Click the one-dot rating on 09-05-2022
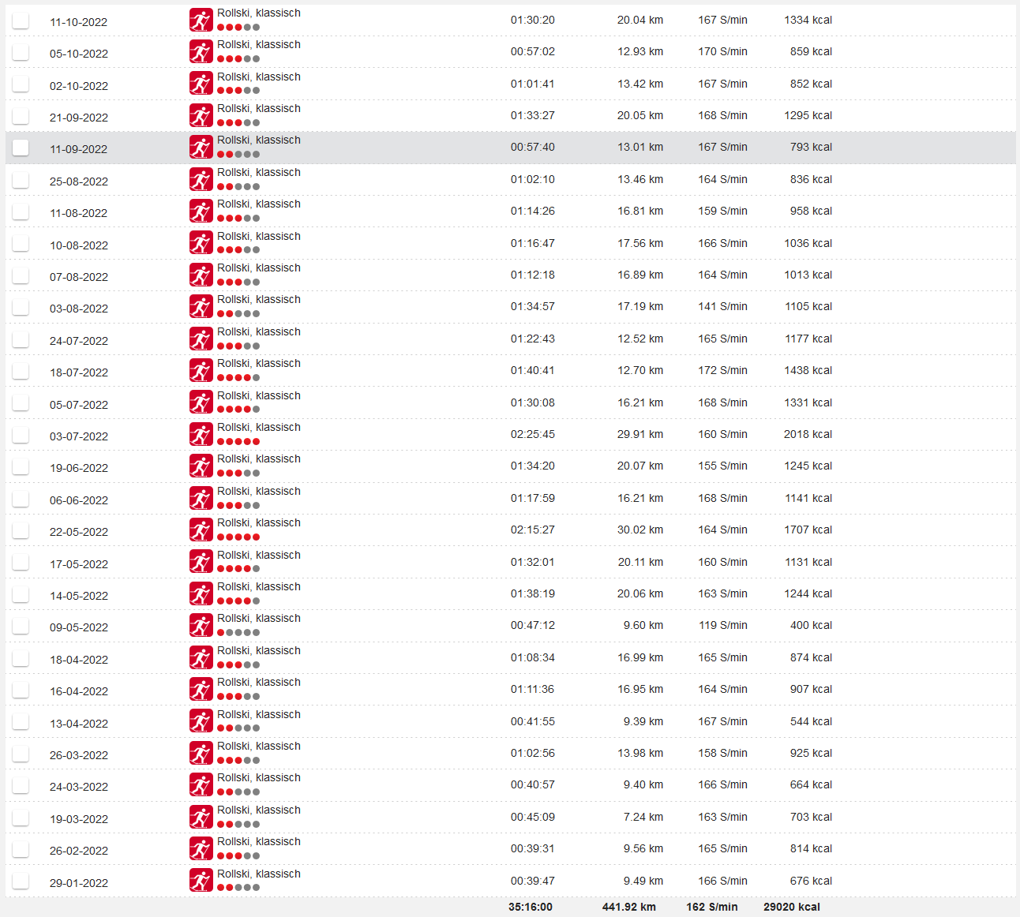This screenshot has height=917, width=1020. tap(238, 633)
